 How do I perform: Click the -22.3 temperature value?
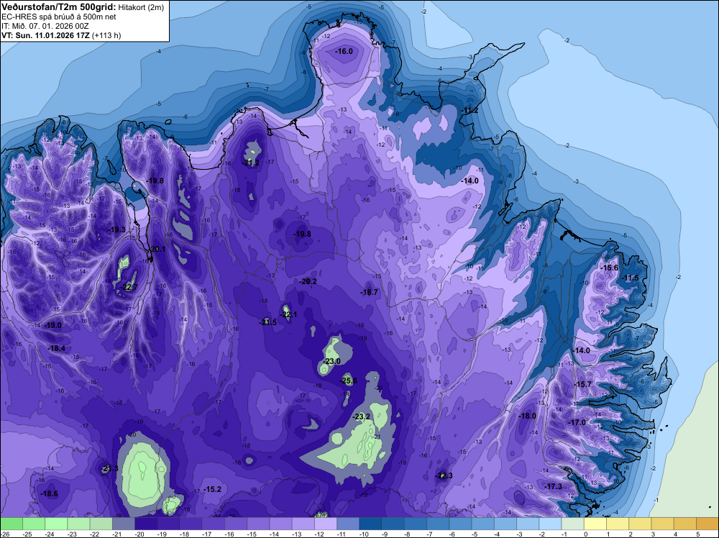point(444,475)
